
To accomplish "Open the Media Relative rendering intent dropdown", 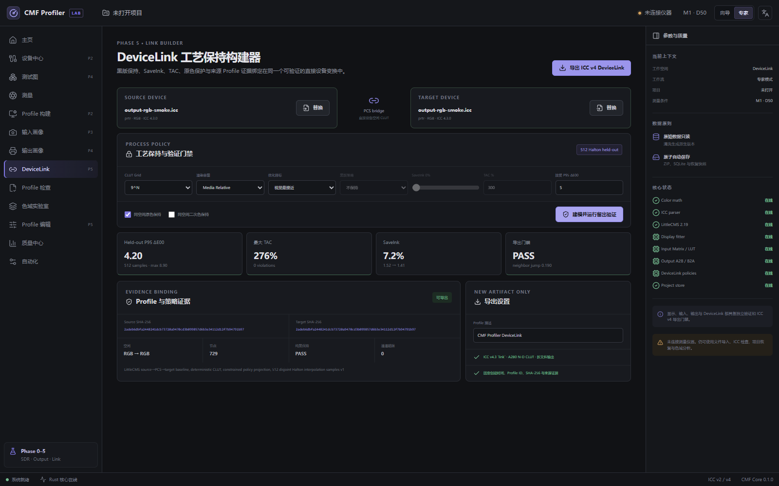I will 230,188.
